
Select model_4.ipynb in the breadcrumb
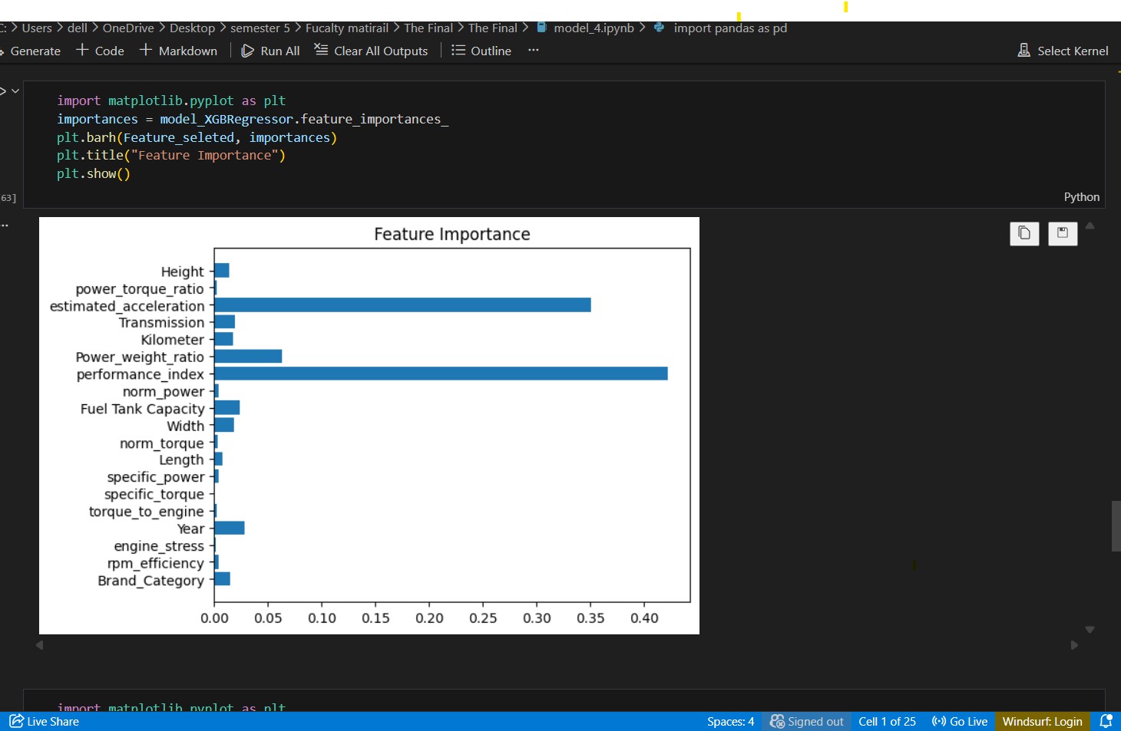pos(593,28)
